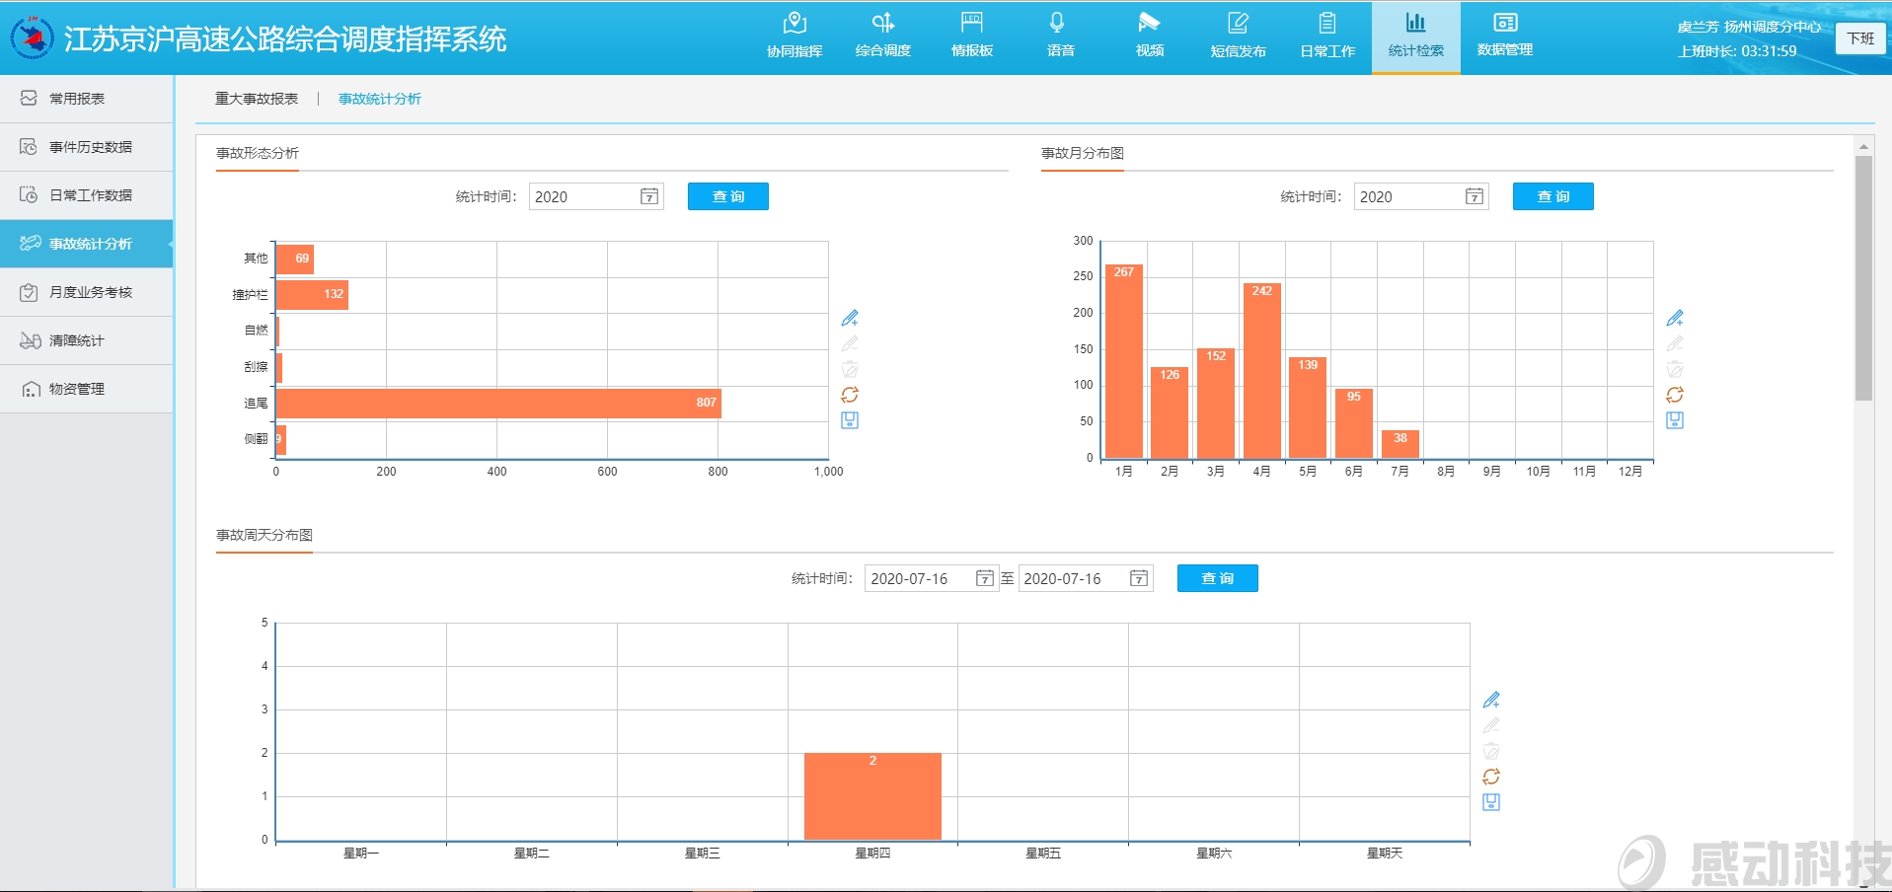The height and width of the screenshot is (892, 1892).
Task: Click the 追尾 bar showing 807
Action: [498, 403]
